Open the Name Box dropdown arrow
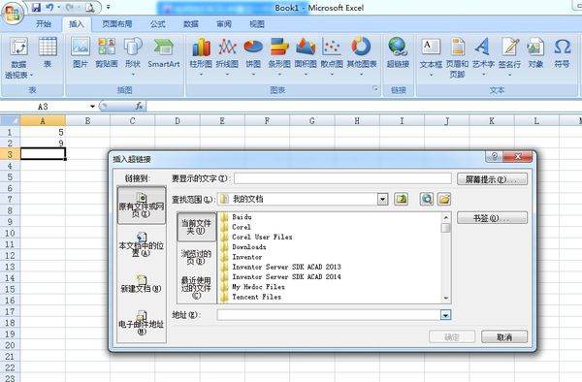This screenshot has width=582, height=382. [x=92, y=107]
